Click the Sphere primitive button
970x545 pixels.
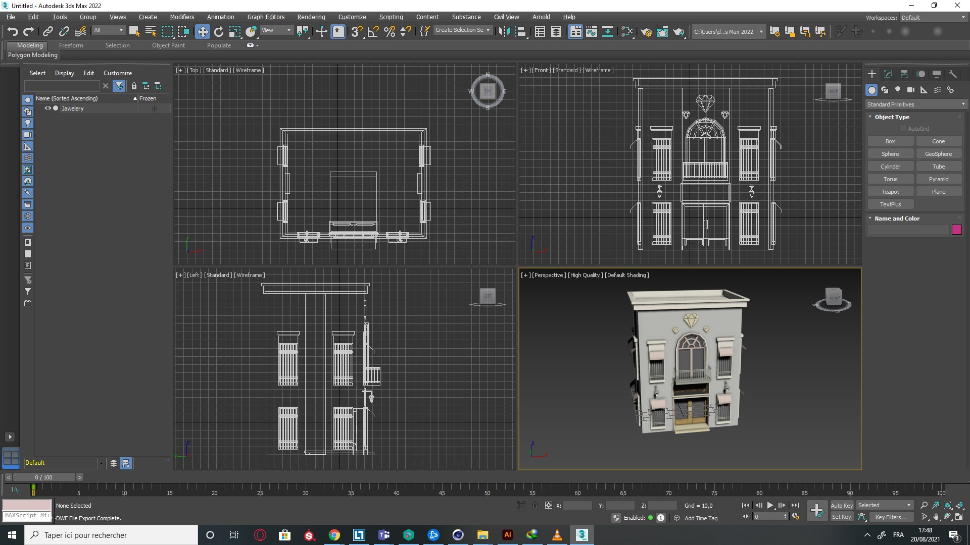coord(890,154)
